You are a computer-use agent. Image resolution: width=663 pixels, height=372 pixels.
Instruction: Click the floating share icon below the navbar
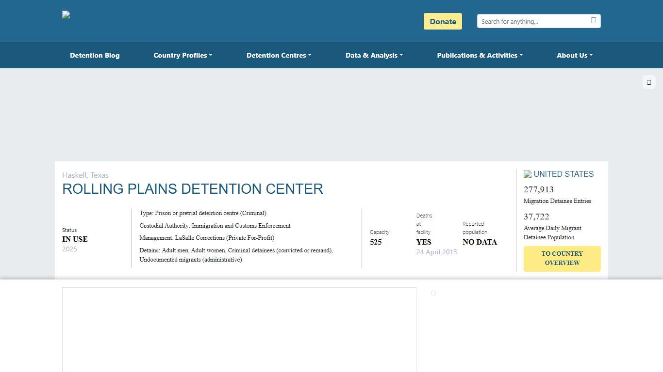(649, 82)
